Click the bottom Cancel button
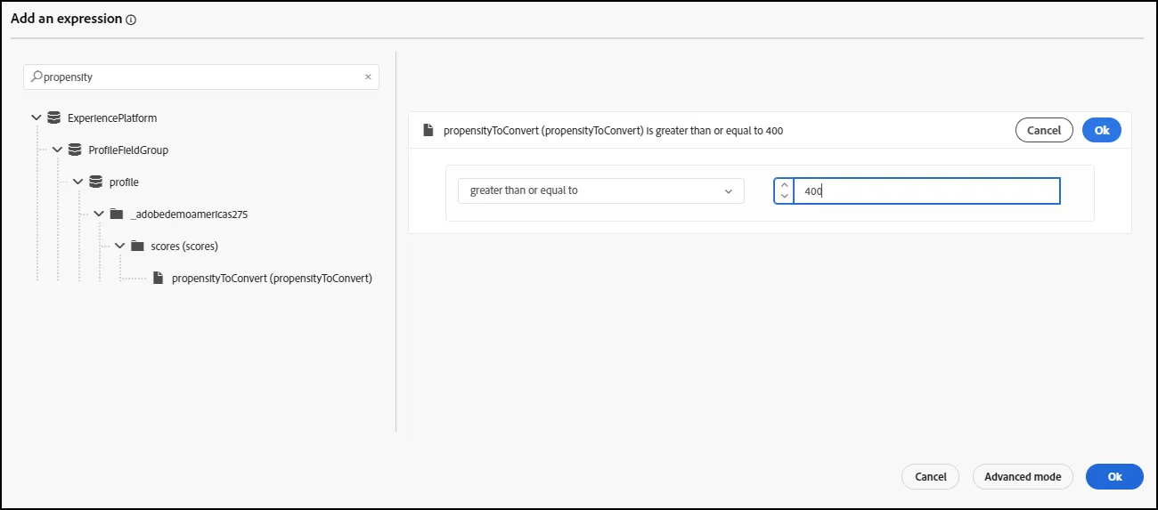Screen dimensions: 1158x510 (x=931, y=477)
